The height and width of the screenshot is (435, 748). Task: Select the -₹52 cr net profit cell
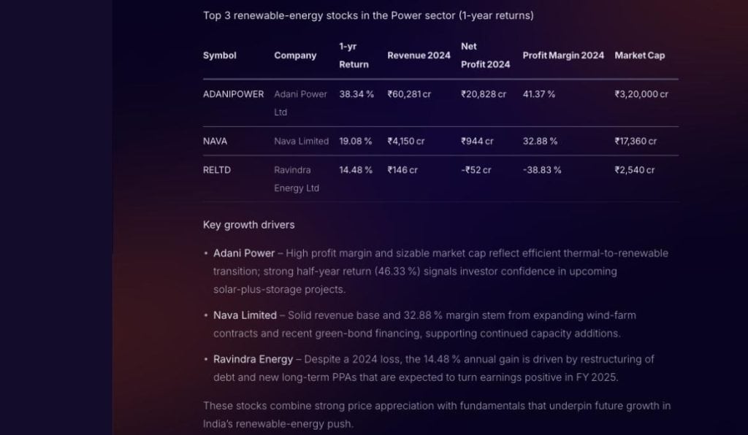[x=476, y=170]
